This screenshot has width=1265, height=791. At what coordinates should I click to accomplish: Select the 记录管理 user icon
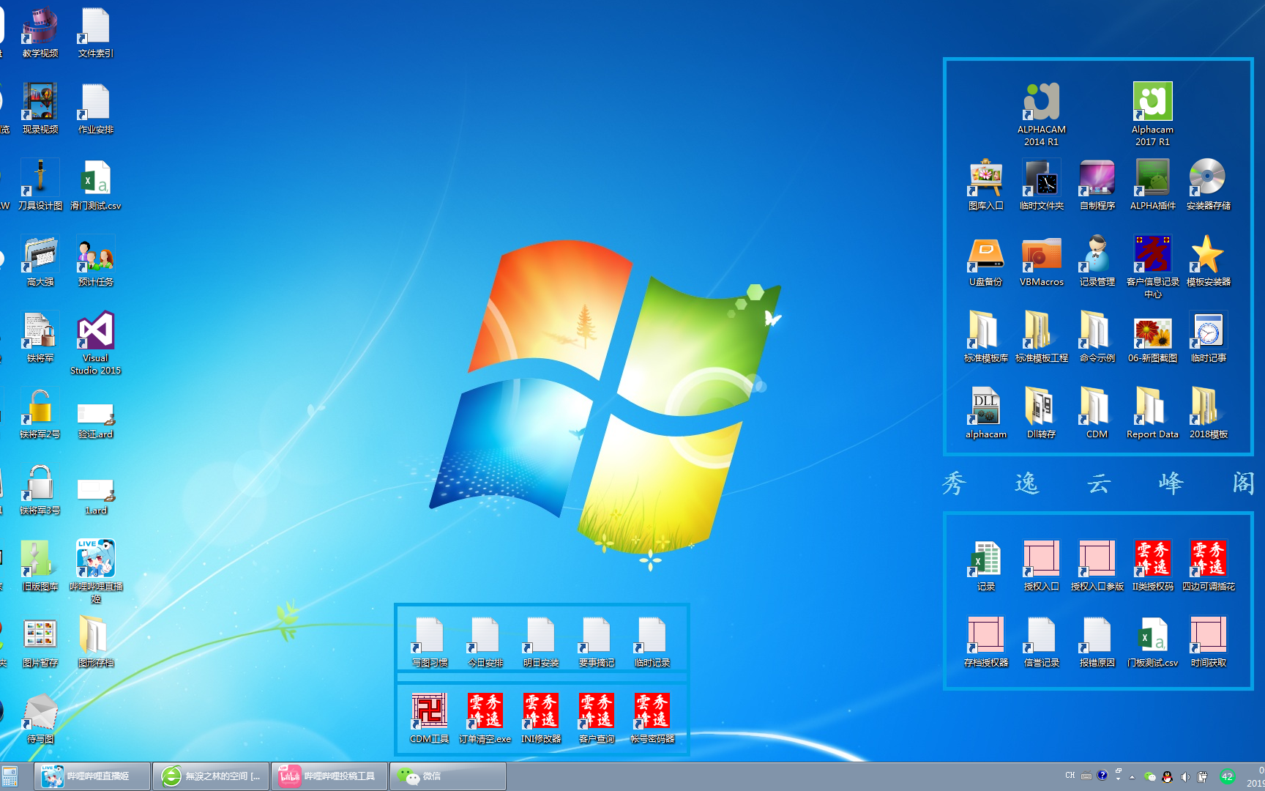(1097, 261)
